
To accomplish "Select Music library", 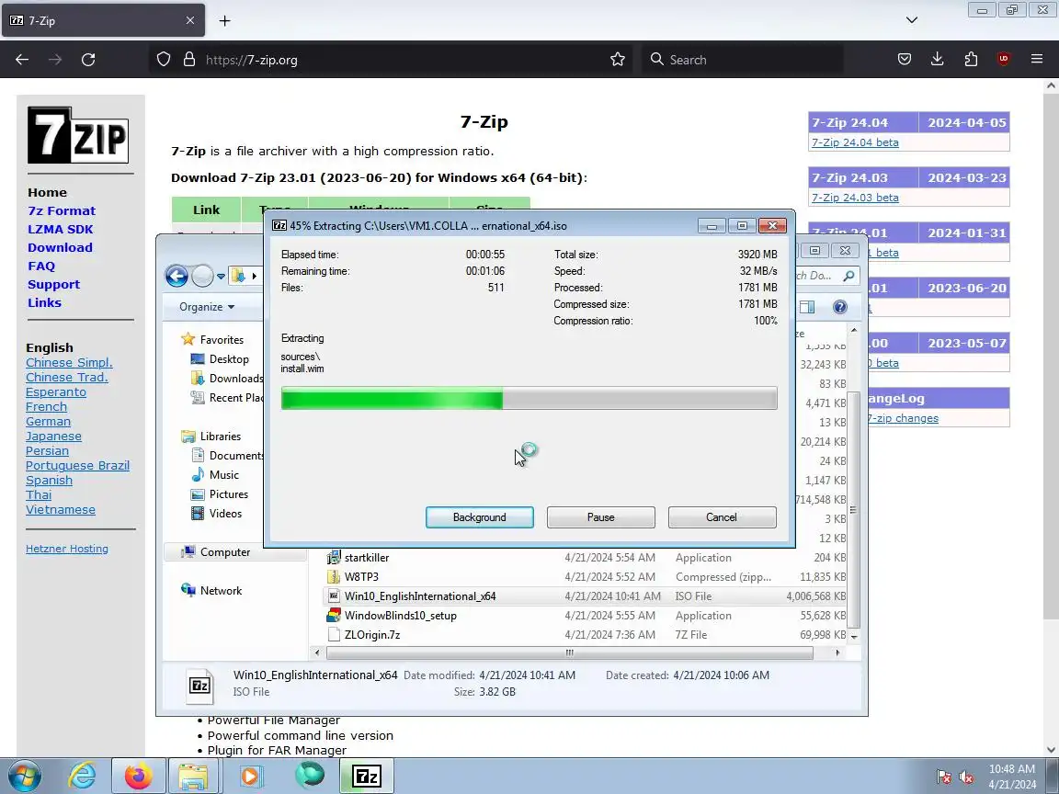I will click(x=215, y=474).
